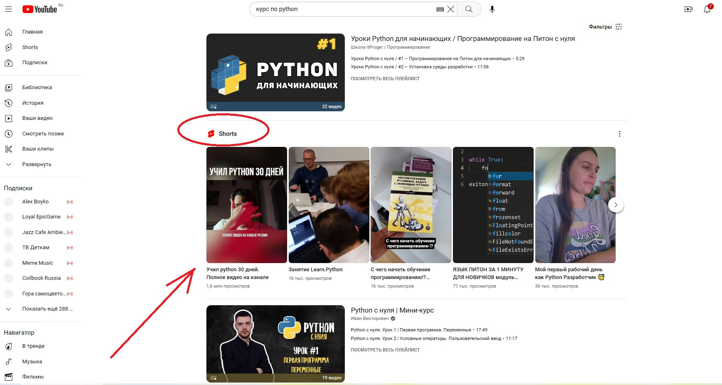Open the notifications bell
This screenshot has width=722, height=385.
pos(707,9)
